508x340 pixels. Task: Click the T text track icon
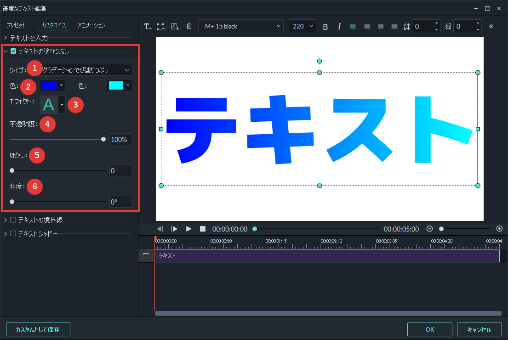click(x=146, y=256)
